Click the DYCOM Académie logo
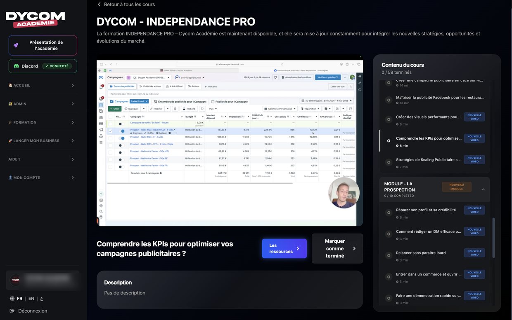 click(35, 19)
